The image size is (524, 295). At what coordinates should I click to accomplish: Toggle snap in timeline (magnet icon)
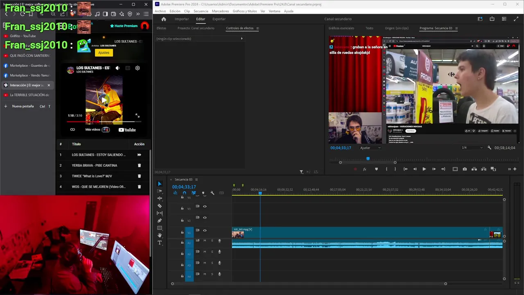click(184, 193)
